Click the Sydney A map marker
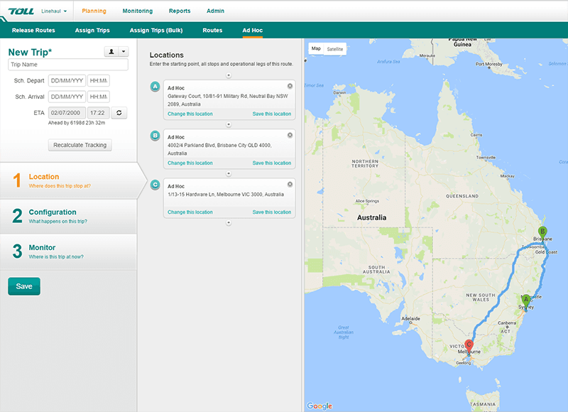The height and width of the screenshot is (412, 568). [x=526, y=301]
